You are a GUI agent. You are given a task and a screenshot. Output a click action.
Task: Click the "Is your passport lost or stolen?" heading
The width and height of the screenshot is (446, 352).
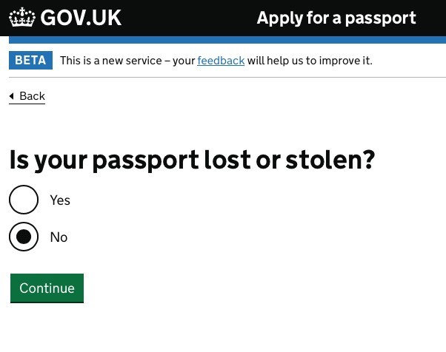tap(192, 160)
